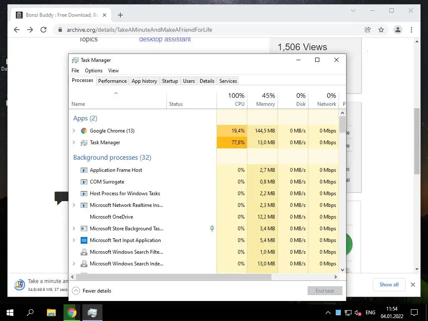Click Task Manager horizontal scrollbar thumb
Screen dimensions: 428x321
click(x=173, y=277)
